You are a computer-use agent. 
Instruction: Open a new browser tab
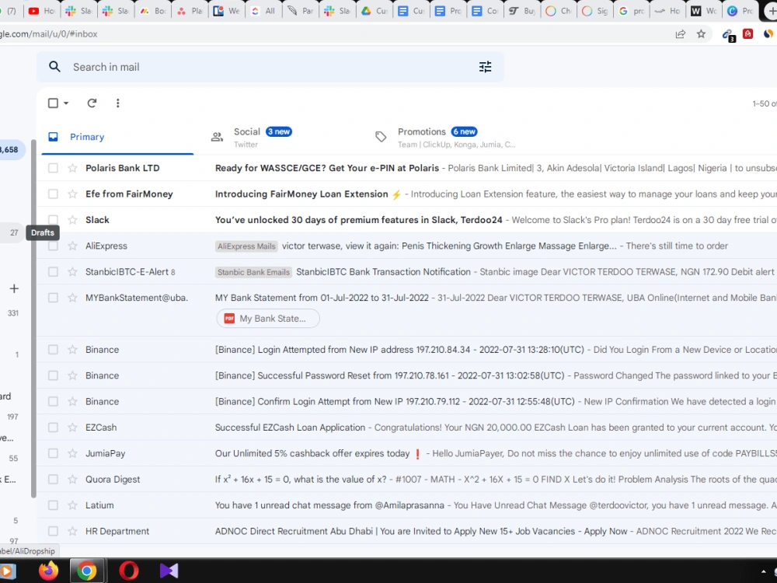(x=771, y=11)
